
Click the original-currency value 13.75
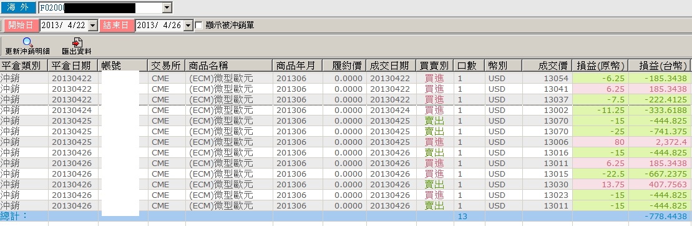[x=600, y=184]
